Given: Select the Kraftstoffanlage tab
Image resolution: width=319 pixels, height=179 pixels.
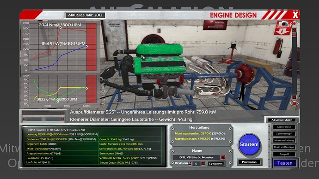Looking at the screenshot, I should (284, 147).
